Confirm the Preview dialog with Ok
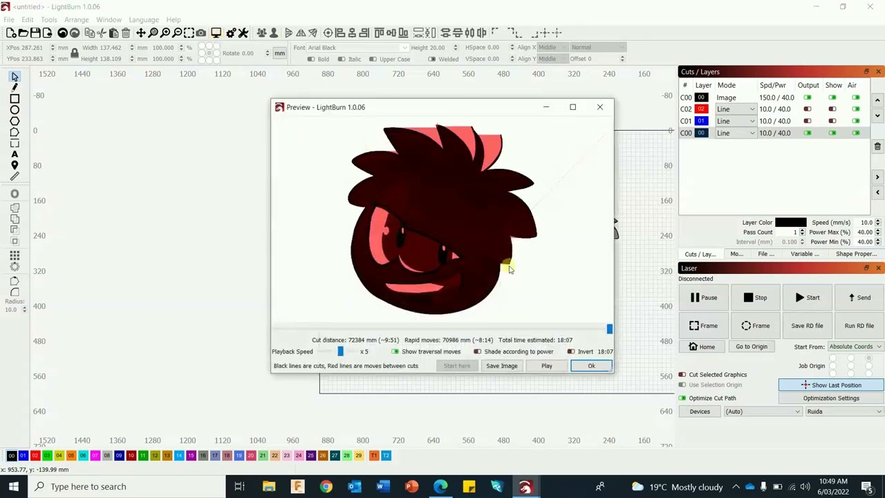Image resolution: width=885 pixels, height=498 pixels. 591,366
